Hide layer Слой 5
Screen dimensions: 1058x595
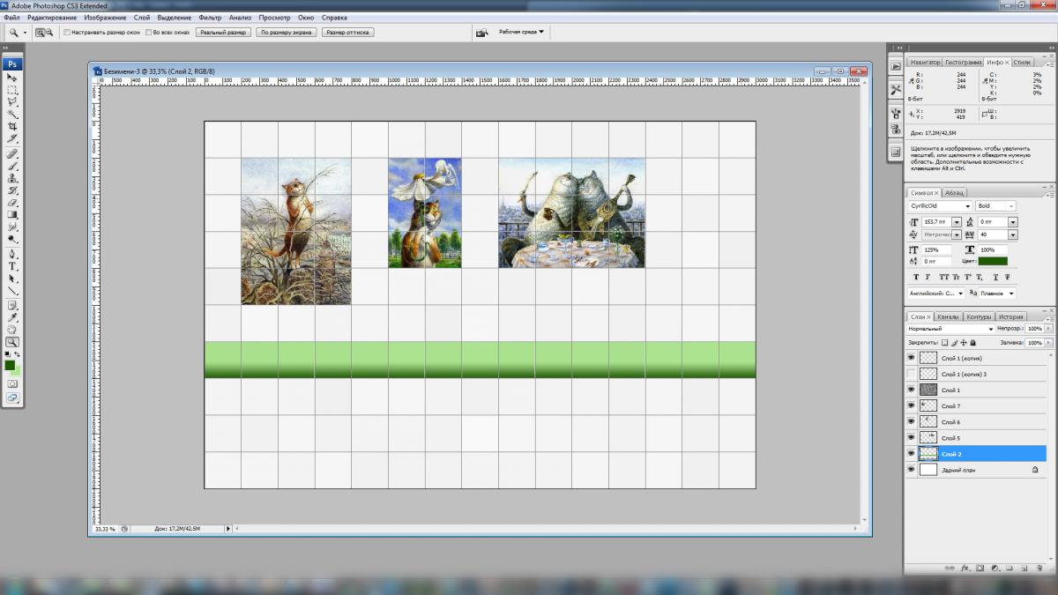coord(911,437)
